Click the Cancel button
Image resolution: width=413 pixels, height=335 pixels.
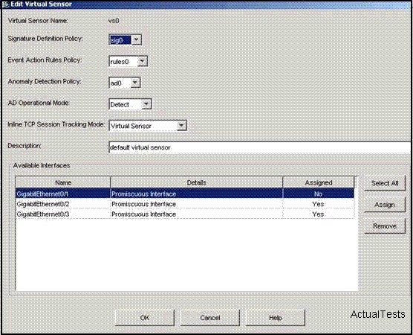[x=210, y=318]
